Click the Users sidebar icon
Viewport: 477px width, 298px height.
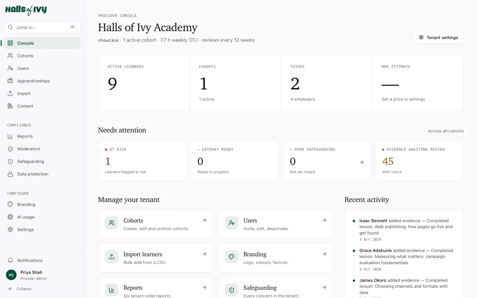(x=10, y=68)
